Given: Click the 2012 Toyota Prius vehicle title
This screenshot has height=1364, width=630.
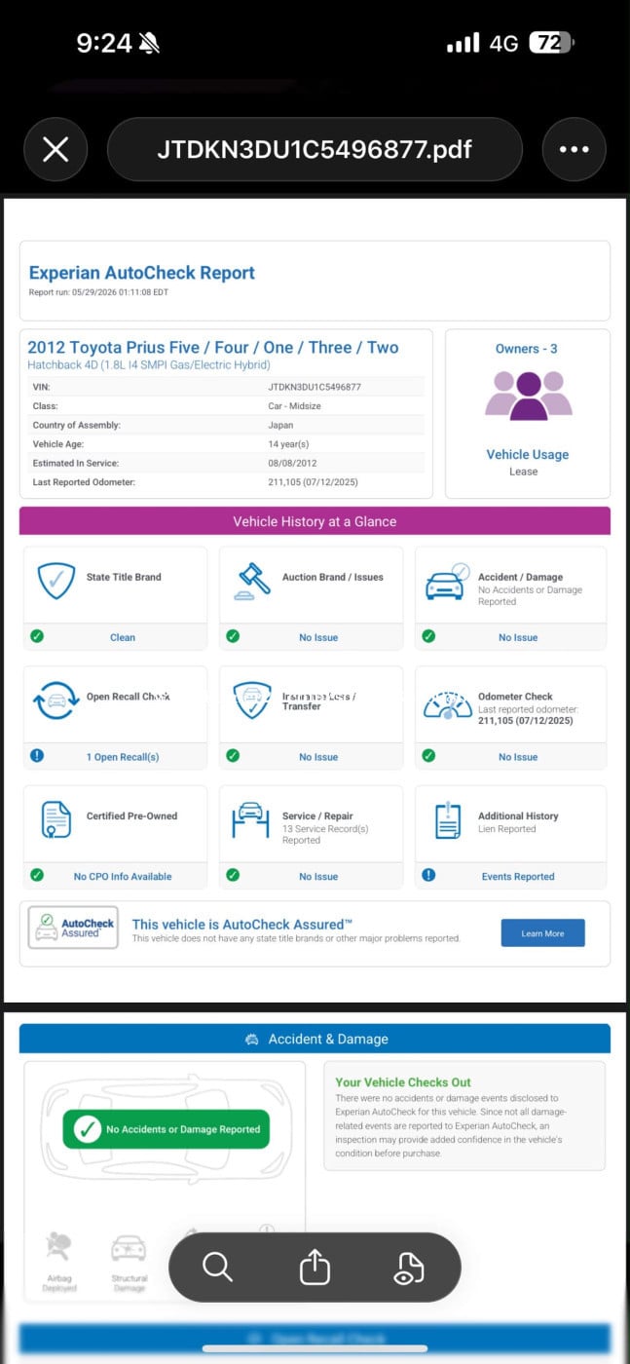Looking at the screenshot, I should 212,347.
